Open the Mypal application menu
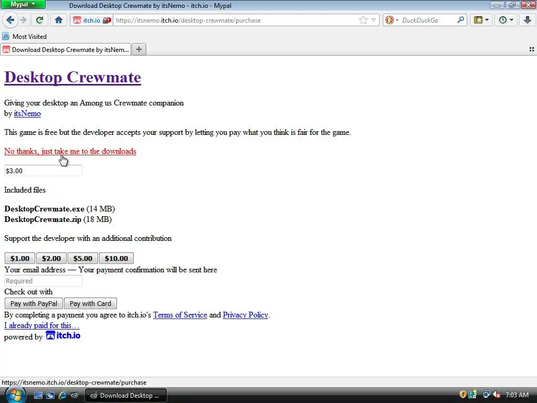The width and height of the screenshot is (537, 403). point(23,4)
